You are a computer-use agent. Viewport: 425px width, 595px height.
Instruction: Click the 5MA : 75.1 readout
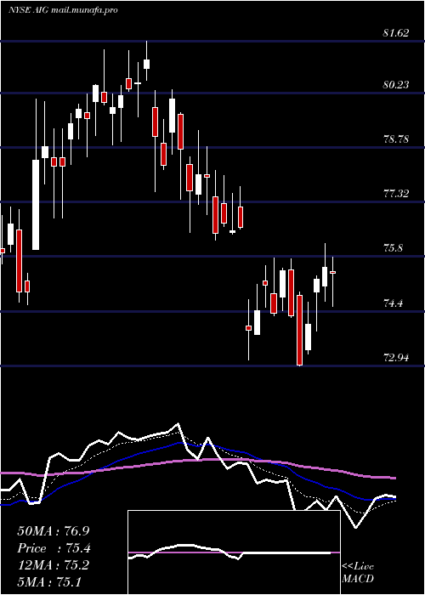(x=49, y=581)
